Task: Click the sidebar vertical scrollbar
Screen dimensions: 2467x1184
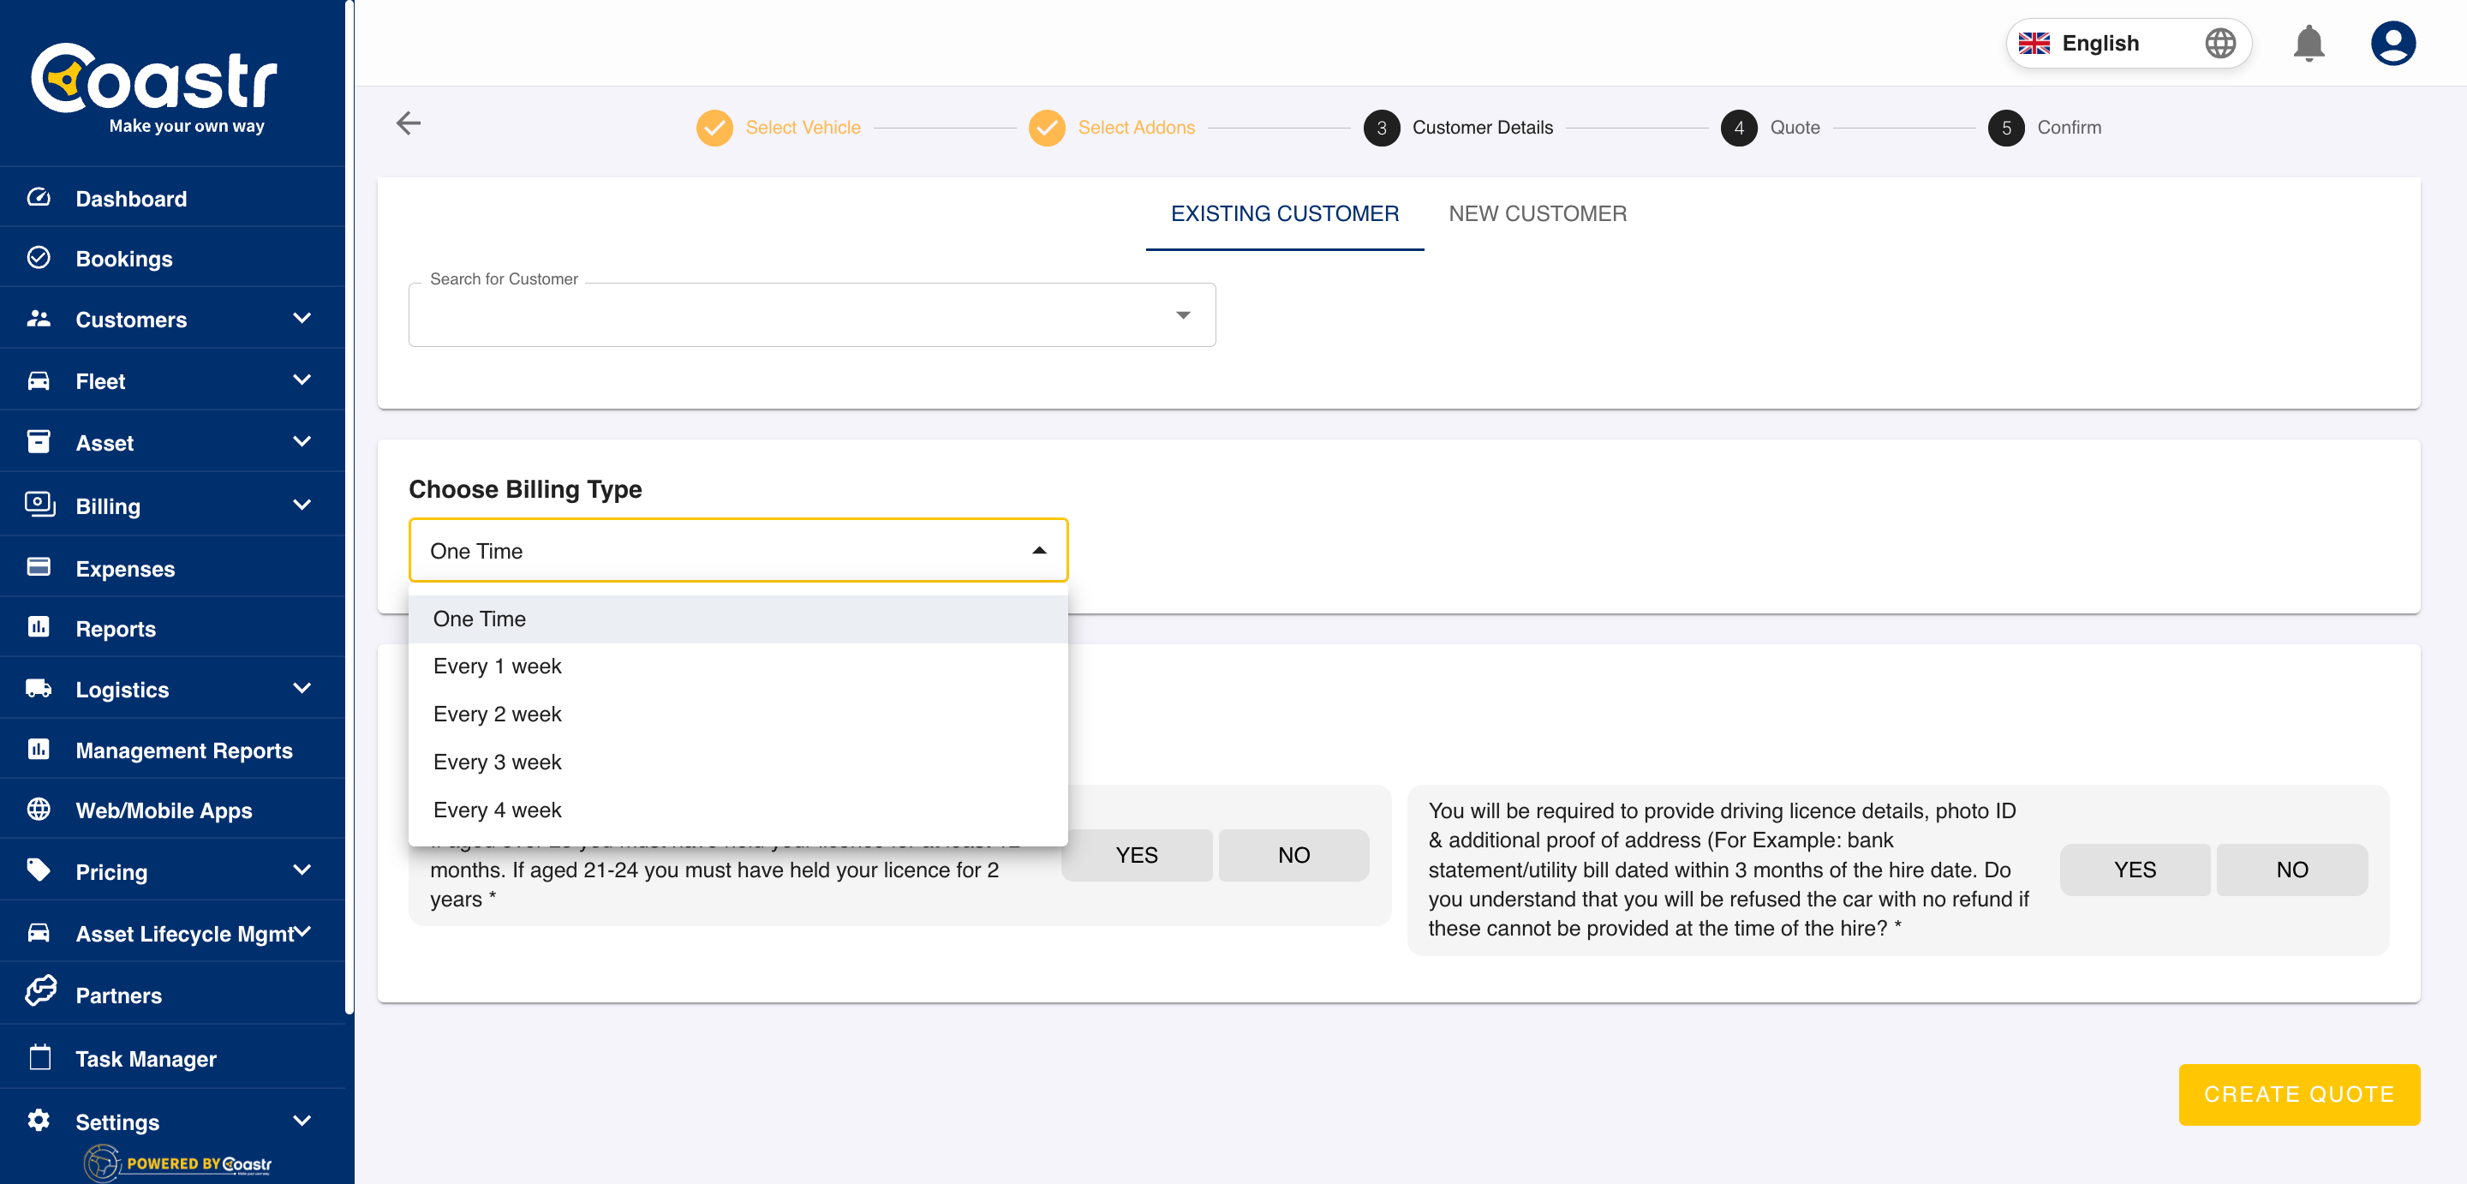Action: click(x=349, y=508)
